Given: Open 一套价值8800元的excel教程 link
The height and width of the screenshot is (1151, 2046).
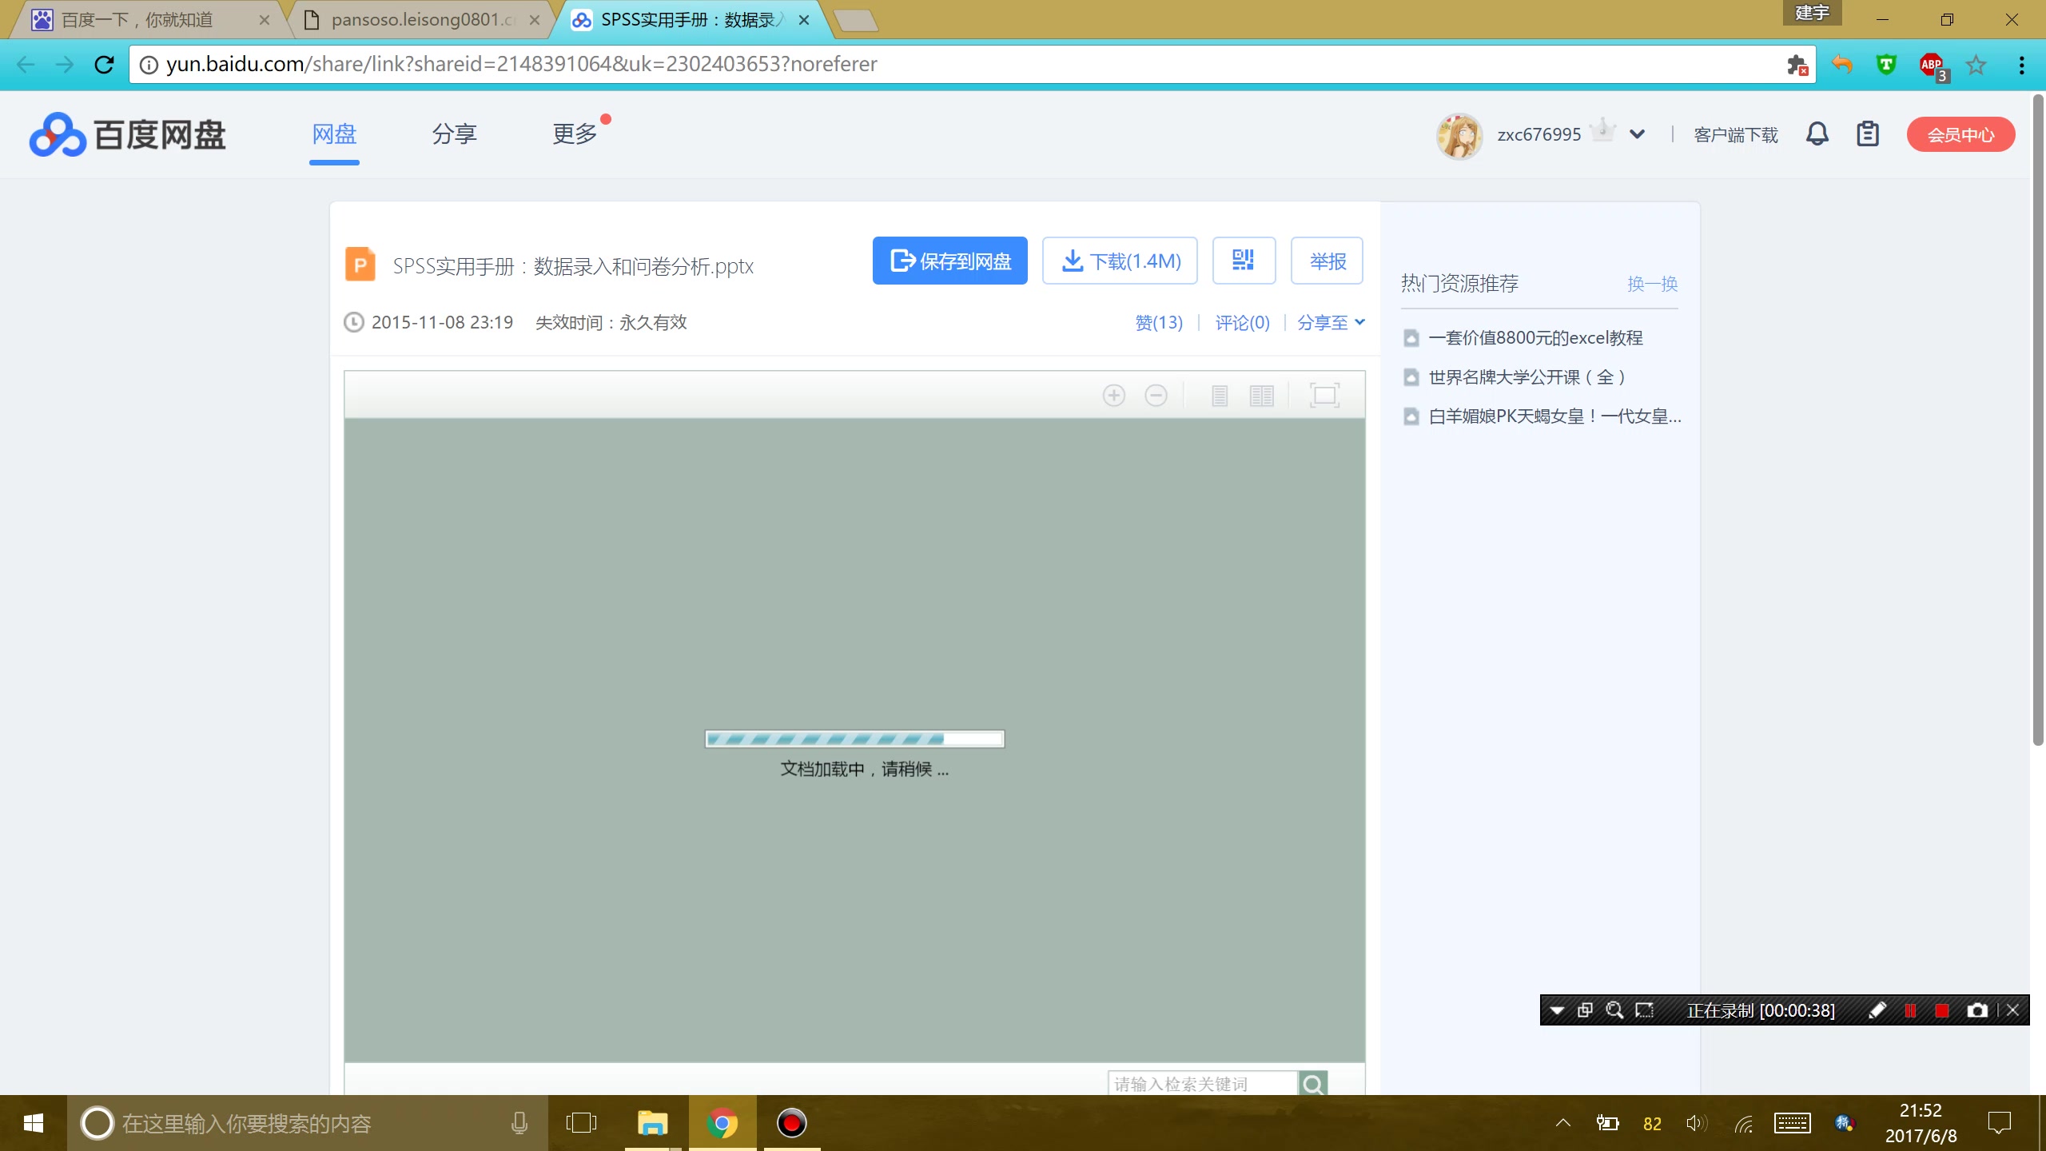Looking at the screenshot, I should (1535, 337).
